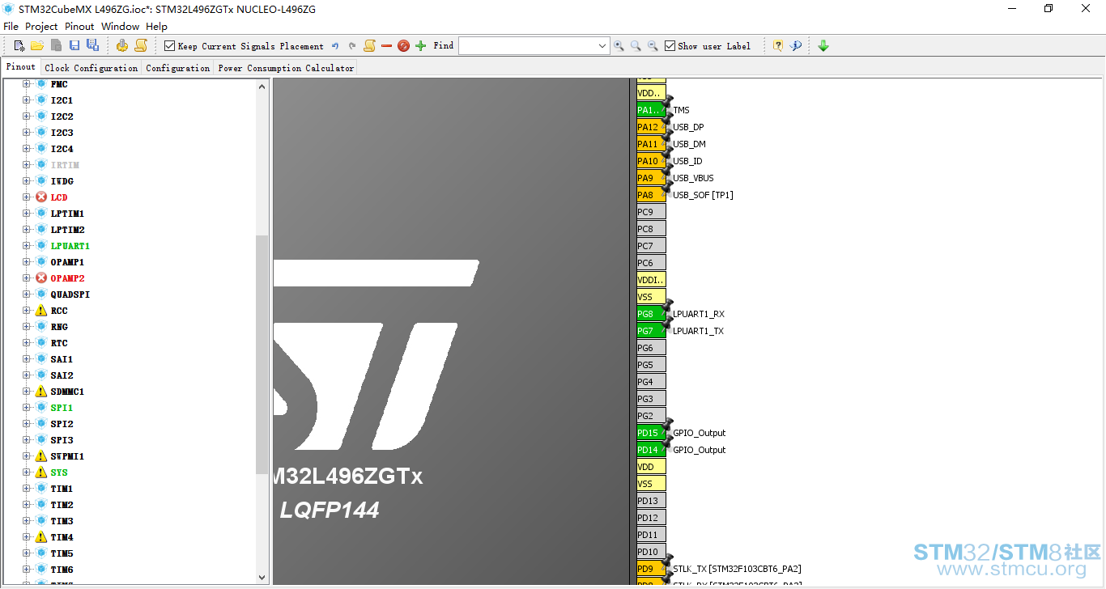Click the PD9 pin on the chip
The height and width of the screenshot is (589, 1106).
pyautogui.click(x=651, y=569)
